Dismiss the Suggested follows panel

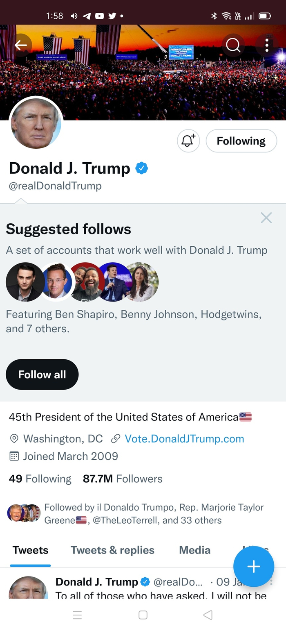(266, 218)
